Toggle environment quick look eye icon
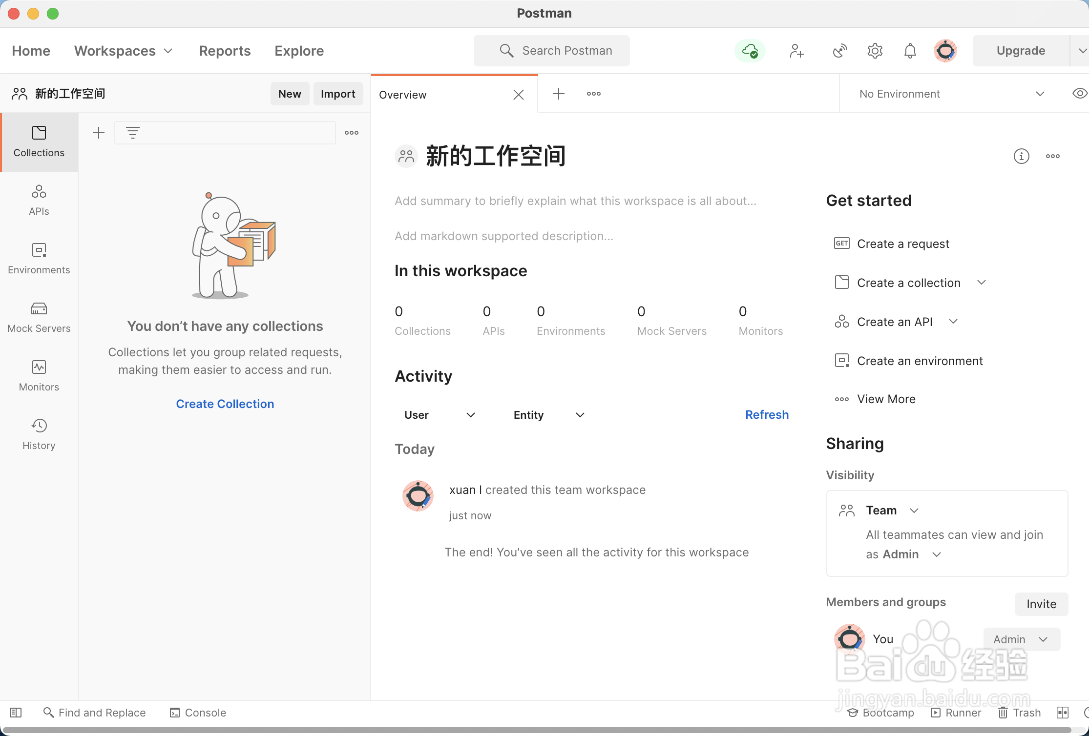Viewport: 1089px width, 736px height. pos(1079,94)
